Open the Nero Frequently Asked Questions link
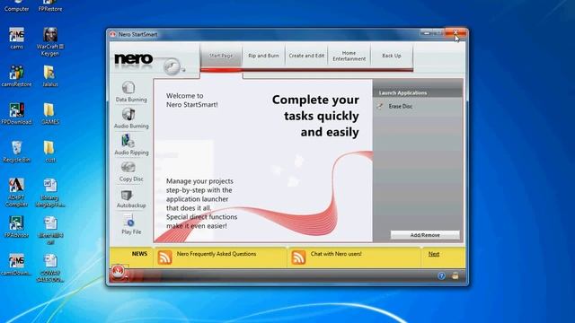 click(217, 254)
